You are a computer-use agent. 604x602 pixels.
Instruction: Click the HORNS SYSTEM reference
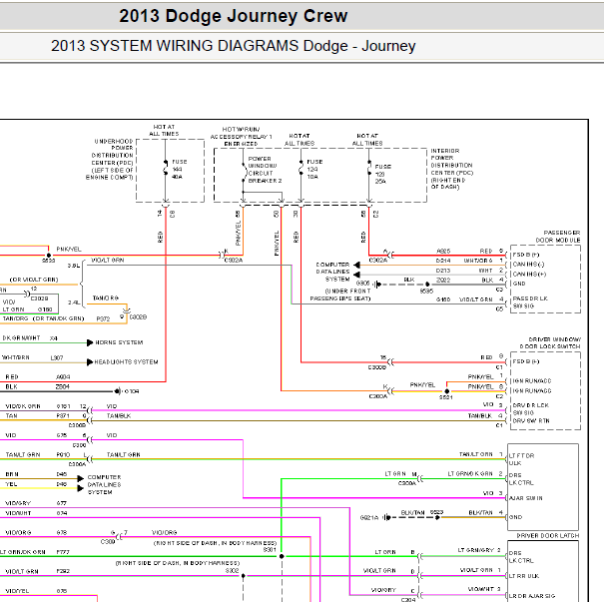(x=119, y=342)
